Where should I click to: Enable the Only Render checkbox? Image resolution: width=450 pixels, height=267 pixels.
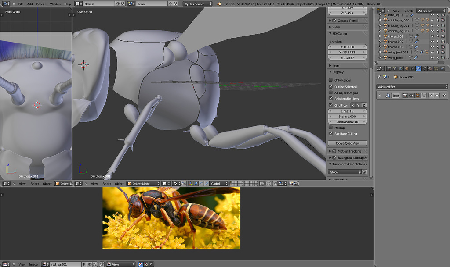click(x=330, y=80)
